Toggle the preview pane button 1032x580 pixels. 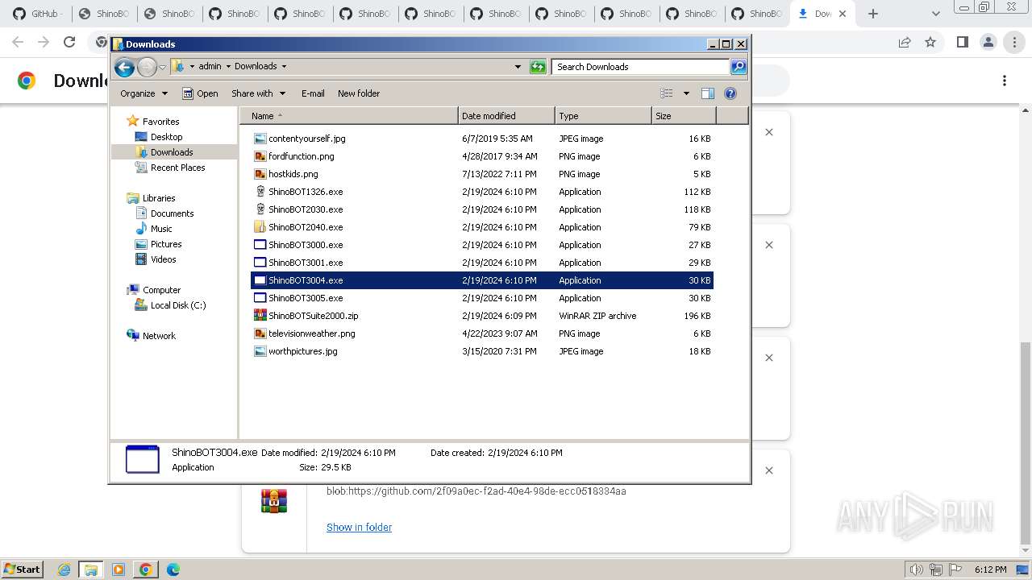(708, 93)
